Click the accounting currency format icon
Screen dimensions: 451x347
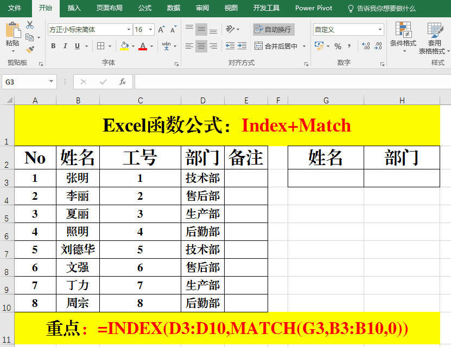pyautogui.click(x=319, y=46)
